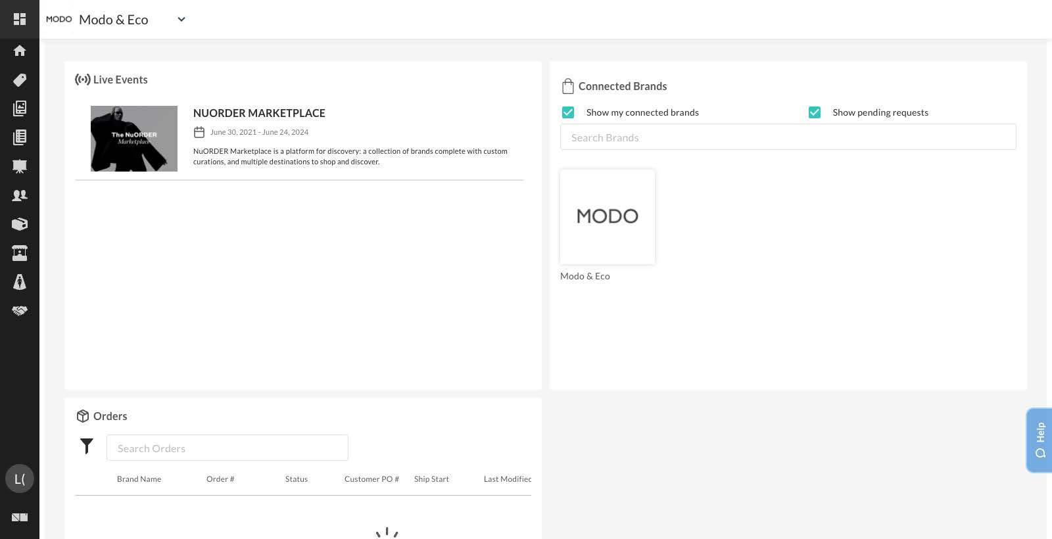Image resolution: width=1052 pixels, height=539 pixels.
Task: Click the small MODO logo in header
Action: [x=59, y=19]
